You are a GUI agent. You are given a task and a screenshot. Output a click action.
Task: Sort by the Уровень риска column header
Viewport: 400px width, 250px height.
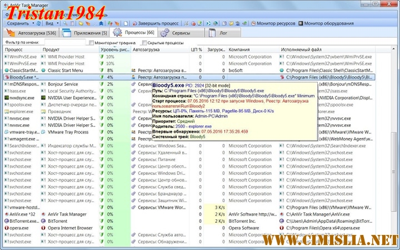pyautogui.click(x=115, y=49)
